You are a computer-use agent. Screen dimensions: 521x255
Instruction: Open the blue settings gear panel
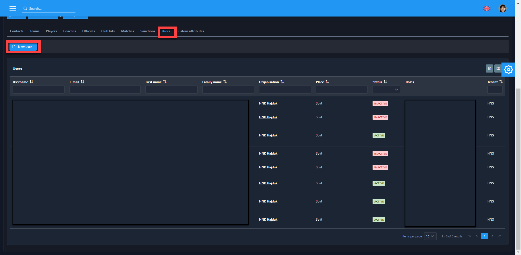[x=508, y=70]
